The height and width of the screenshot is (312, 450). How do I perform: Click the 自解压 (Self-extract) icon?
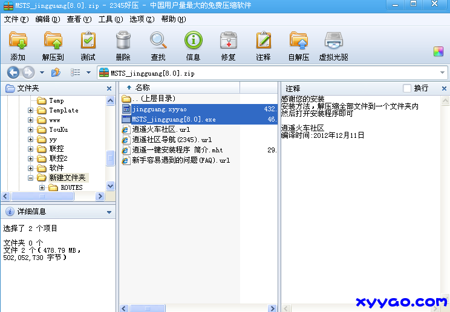coord(298,45)
